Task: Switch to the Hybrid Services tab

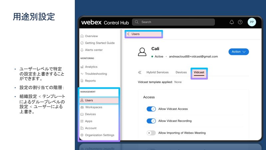Action: tap(157, 72)
